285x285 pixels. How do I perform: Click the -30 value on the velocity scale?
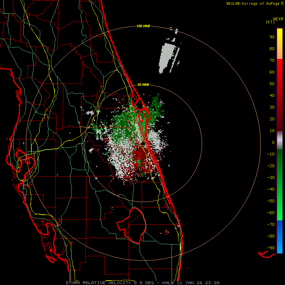pos(271,178)
